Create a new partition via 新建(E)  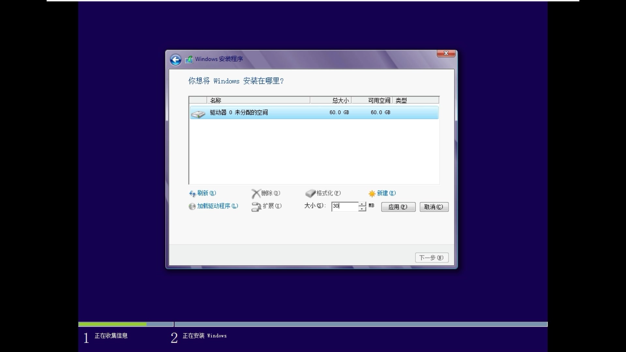click(386, 193)
